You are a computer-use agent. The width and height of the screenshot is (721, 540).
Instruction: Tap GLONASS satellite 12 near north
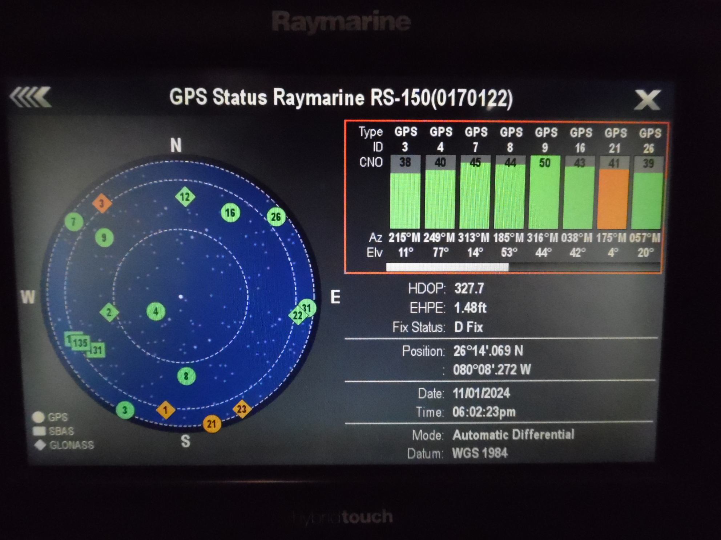click(x=185, y=196)
